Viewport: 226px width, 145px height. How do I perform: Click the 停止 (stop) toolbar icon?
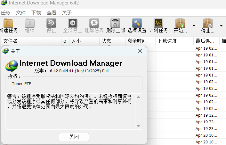(51, 23)
